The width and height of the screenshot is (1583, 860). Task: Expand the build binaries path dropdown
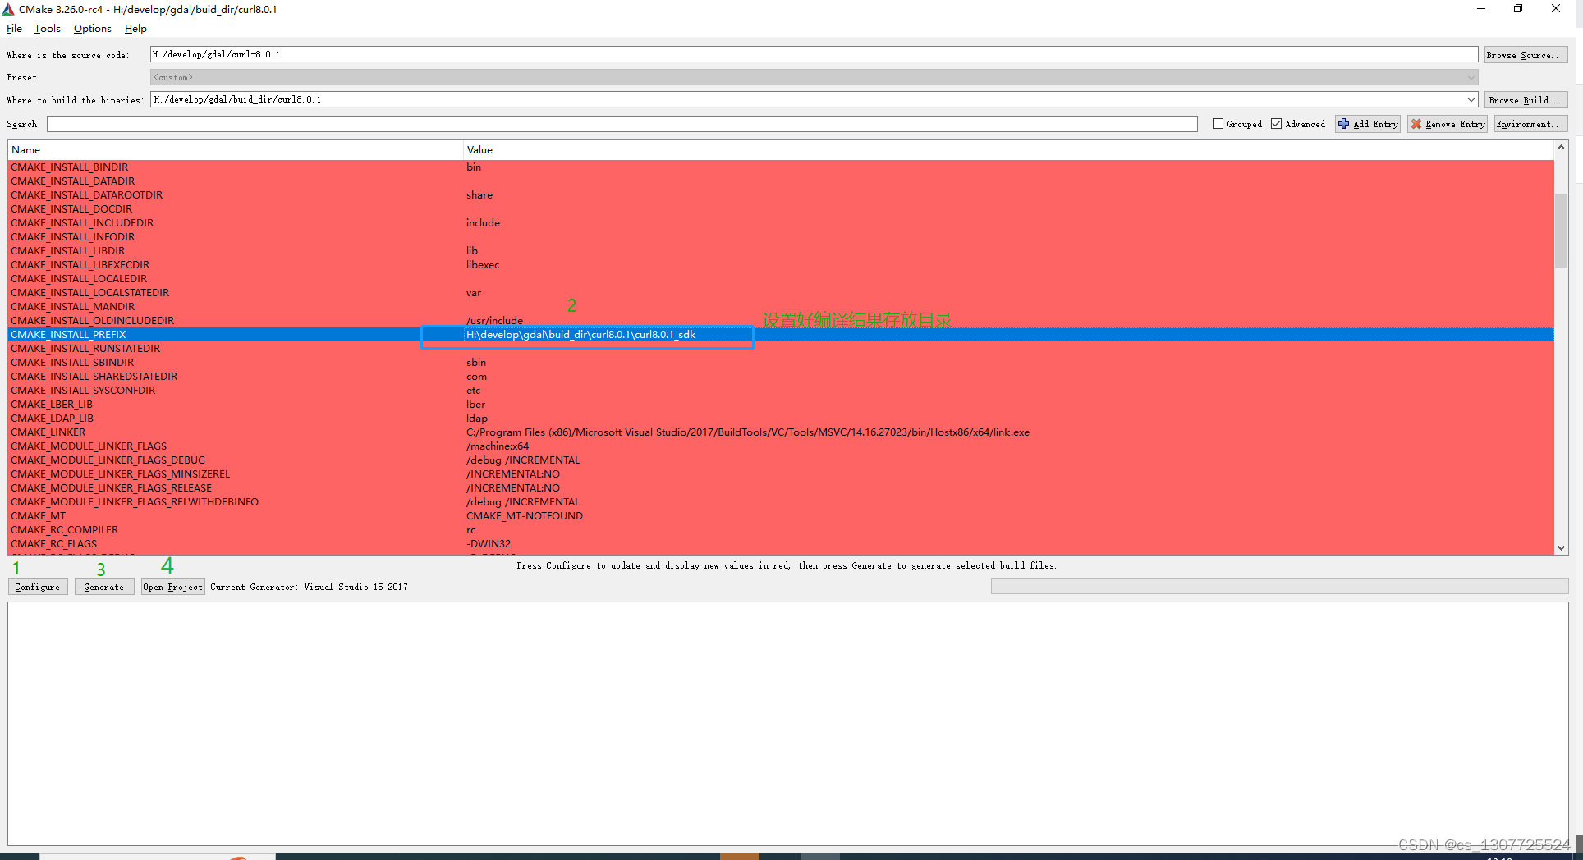(1471, 99)
